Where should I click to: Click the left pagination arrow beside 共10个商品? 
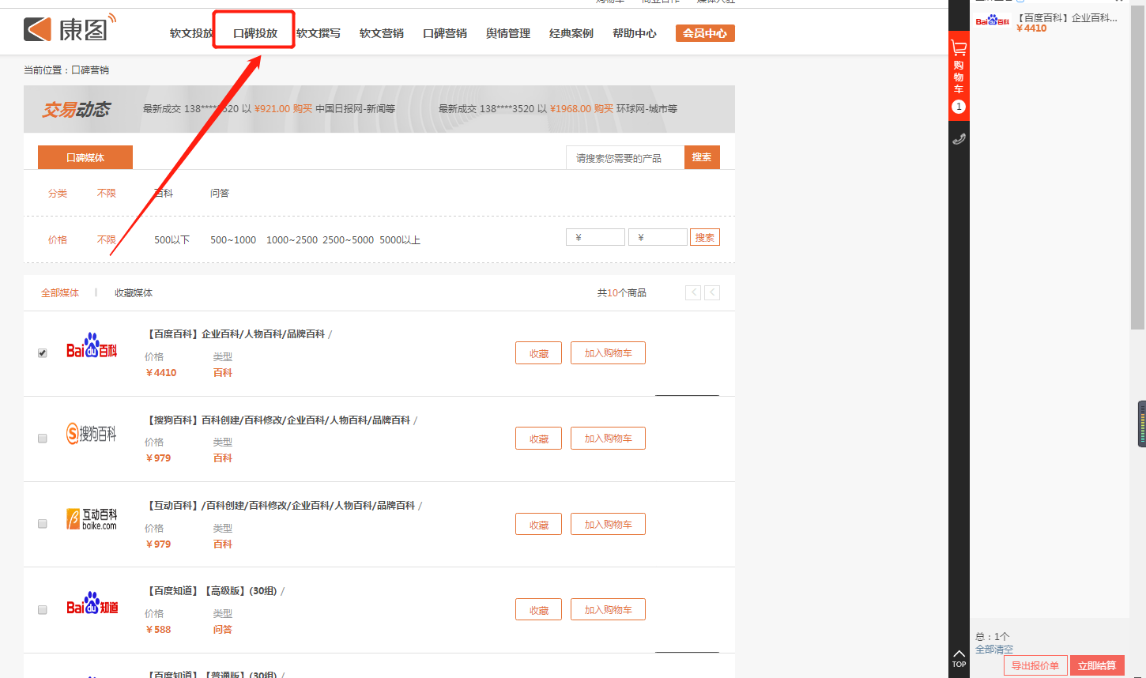(x=693, y=292)
